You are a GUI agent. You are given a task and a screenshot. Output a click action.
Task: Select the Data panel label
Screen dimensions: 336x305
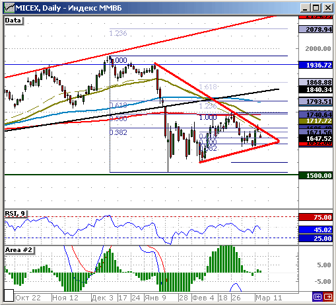(14, 21)
